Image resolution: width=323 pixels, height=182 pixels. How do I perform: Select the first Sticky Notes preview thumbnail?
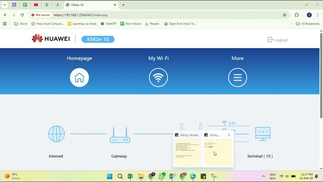click(x=187, y=152)
